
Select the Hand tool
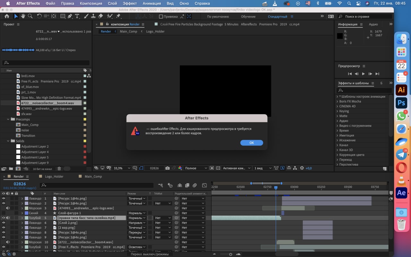click(23, 16)
